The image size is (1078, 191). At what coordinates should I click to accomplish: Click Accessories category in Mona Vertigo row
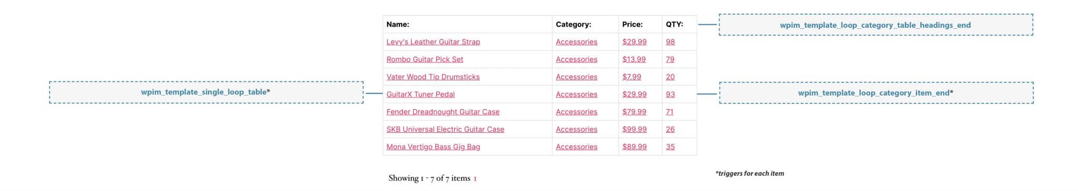coord(576,147)
